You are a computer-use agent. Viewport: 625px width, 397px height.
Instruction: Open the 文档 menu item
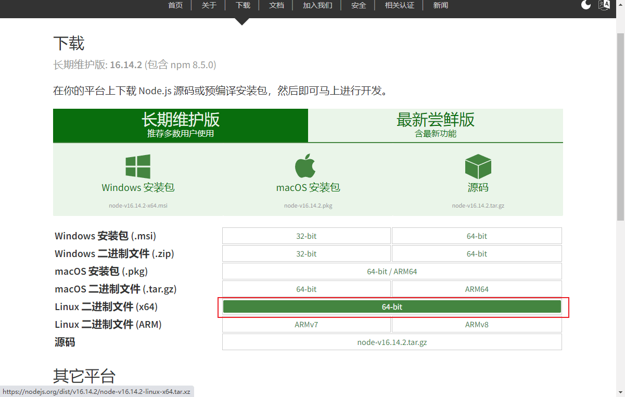click(x=276, y=5)
